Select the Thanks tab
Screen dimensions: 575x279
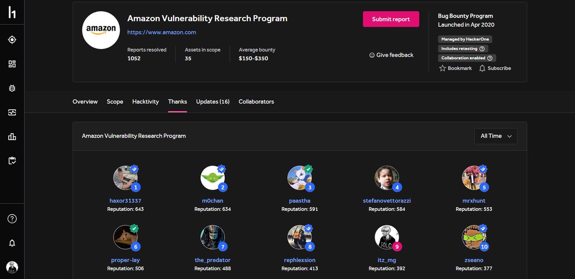point(177,102)
